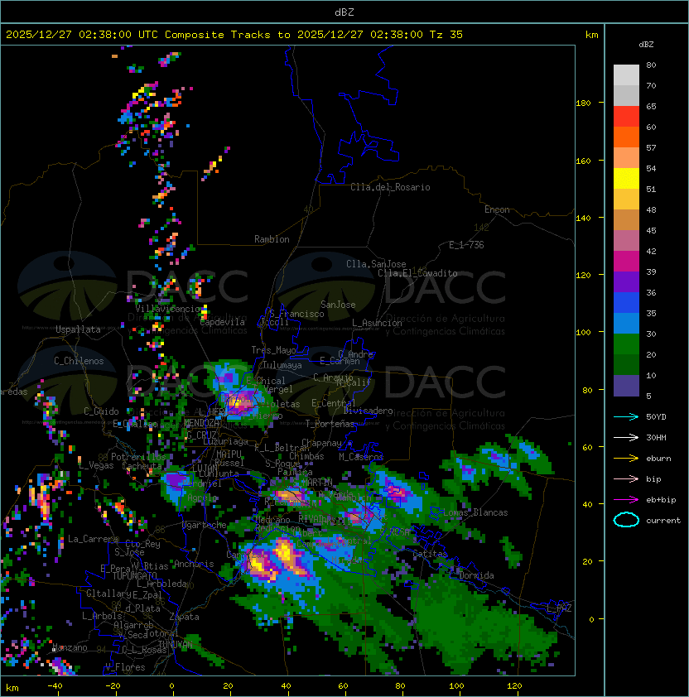Click the 'km' unit label at top right
The image size is (689, 697).
click(x=591, y=35)
